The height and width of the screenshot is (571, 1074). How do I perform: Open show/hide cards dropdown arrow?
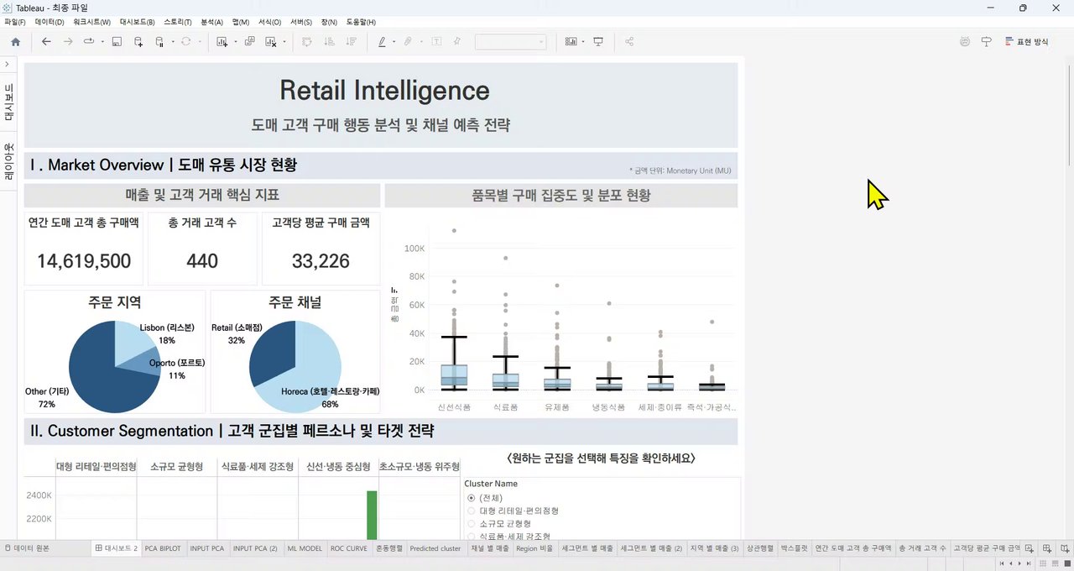coord(583,41)
